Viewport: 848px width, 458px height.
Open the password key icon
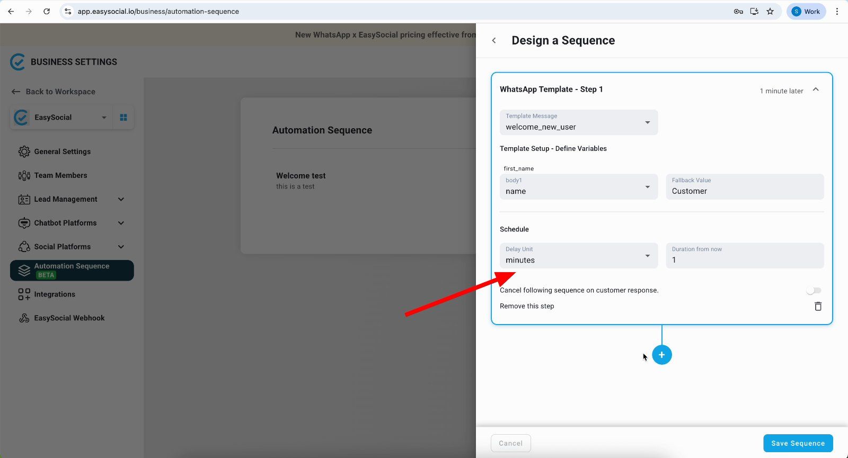(x=738, y=11)
